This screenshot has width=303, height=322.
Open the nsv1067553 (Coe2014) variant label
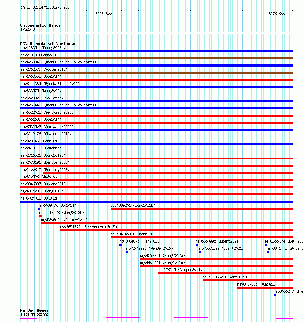[41, 76]
